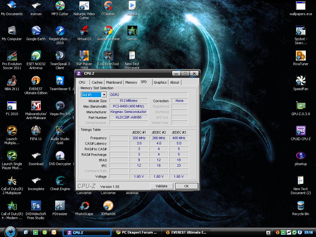Viewport: 316px width, 237px height.
Task: Open GPU-Z.0.3.8 desktop icon
Action: click(301, 106)
